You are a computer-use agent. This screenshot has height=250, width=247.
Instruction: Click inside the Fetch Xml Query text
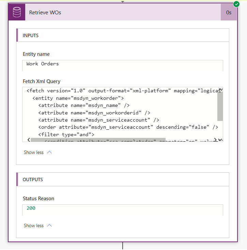coord(119,112)
